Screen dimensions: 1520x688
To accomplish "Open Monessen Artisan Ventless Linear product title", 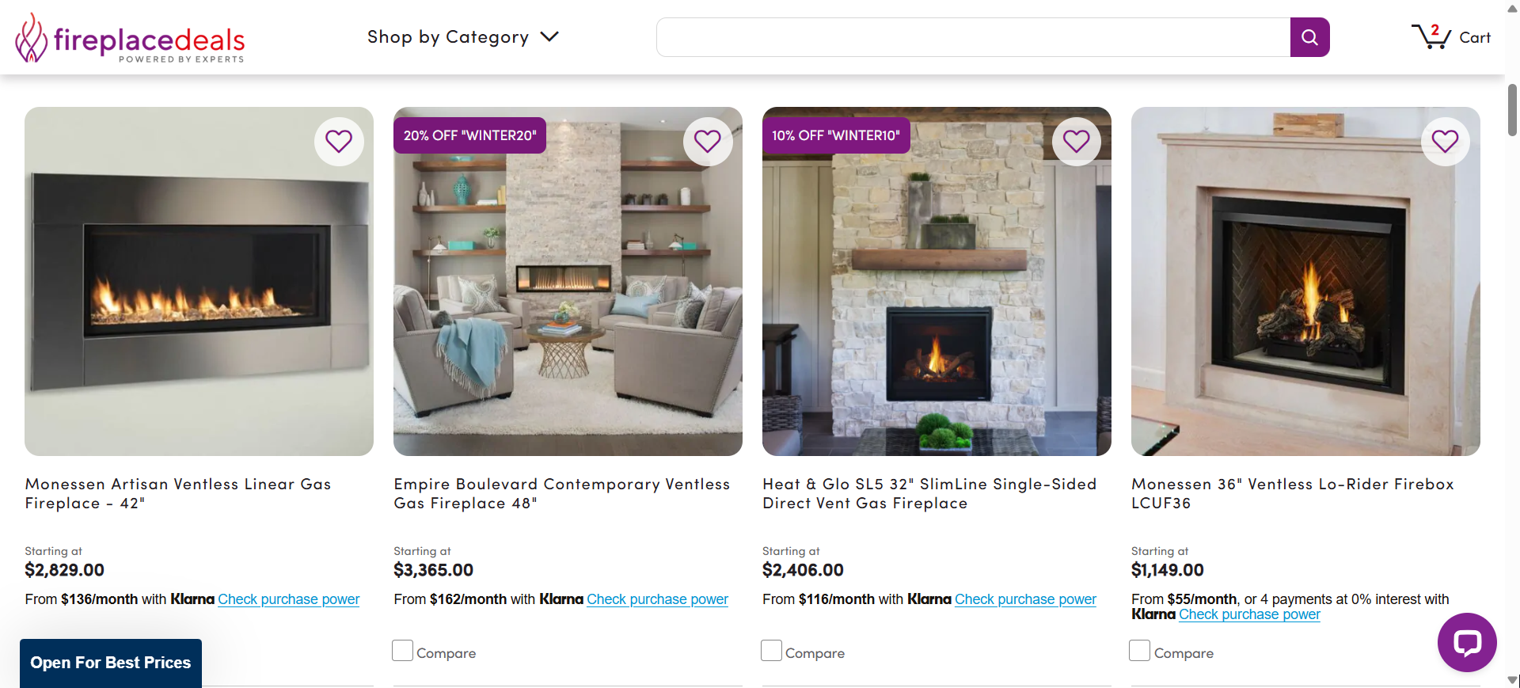I will pos(178,493).
